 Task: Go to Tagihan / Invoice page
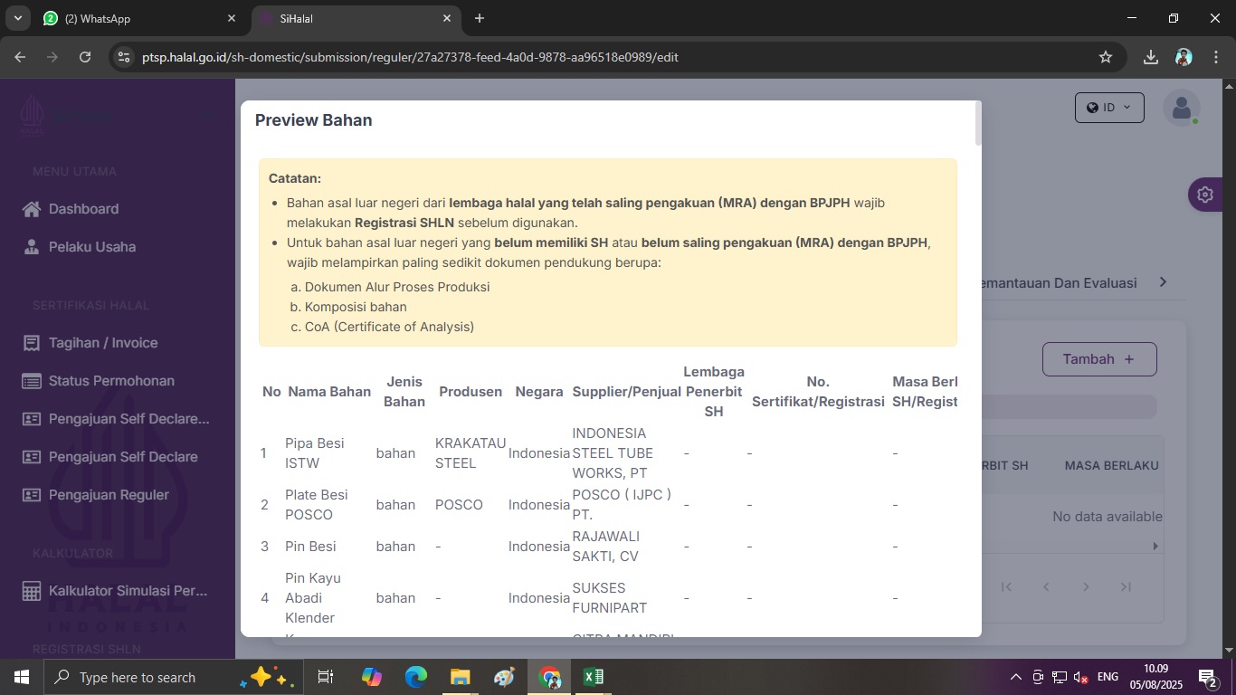(102, 343)
